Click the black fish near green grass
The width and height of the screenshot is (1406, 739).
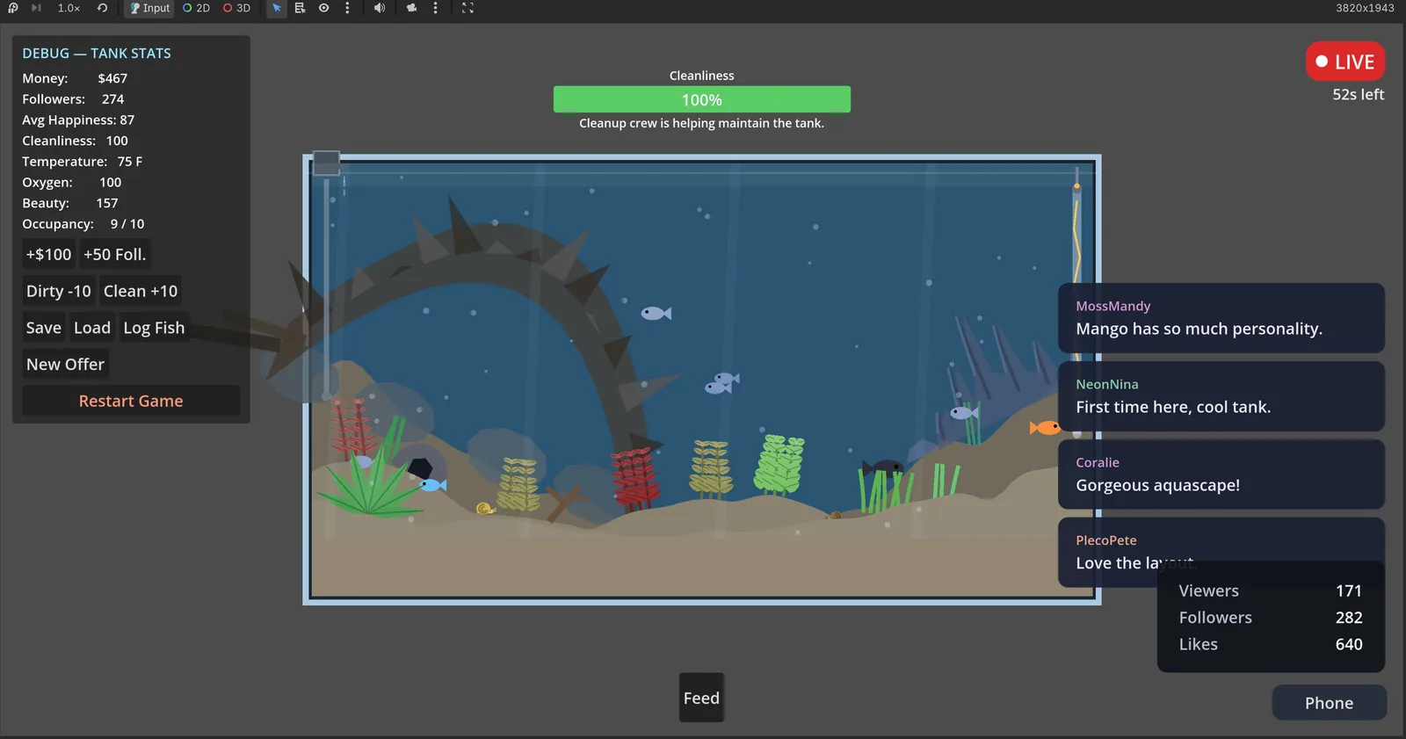[884, 467]
